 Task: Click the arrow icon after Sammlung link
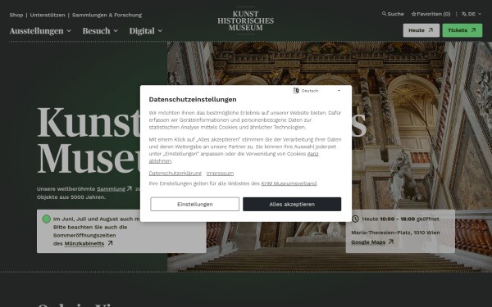[130, 188]
